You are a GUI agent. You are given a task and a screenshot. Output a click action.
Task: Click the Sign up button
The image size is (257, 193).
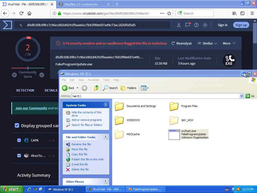pyautogui.click(x=241, y=25)
